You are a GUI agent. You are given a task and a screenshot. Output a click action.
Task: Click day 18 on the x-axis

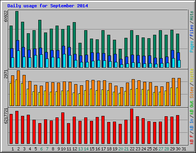click(109, 149)
